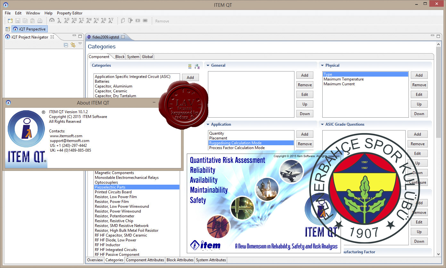This screenshot has height=268, width=446.
Task: Select Quantity in the Application list
Action: [x=251, y=133]
